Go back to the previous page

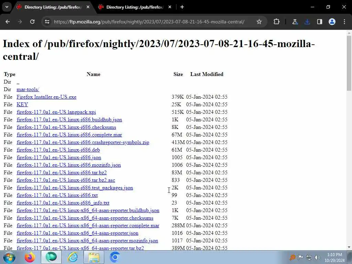(8, 22)
